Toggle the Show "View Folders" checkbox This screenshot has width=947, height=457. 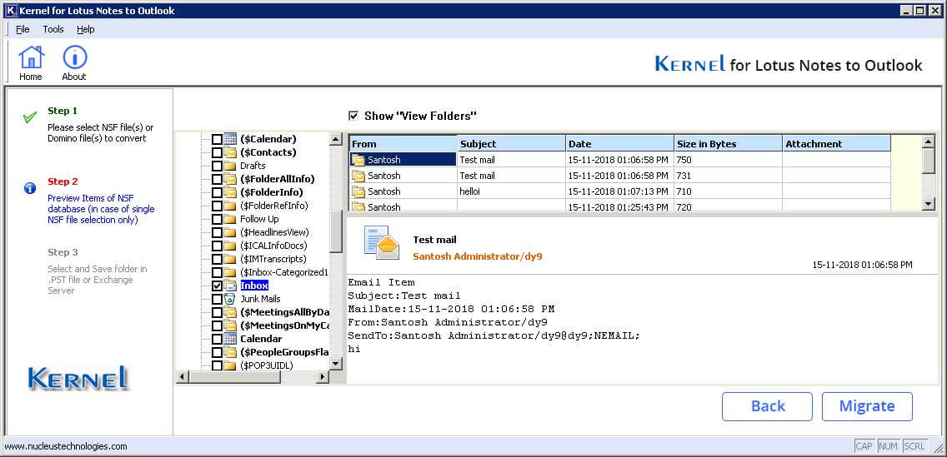[x=353, y=115]
